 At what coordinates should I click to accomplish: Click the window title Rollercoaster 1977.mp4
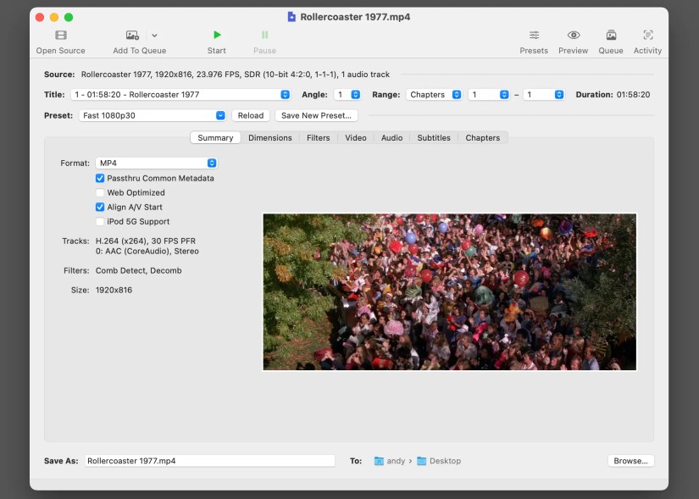pyautogui.click(x=355, y=17)
